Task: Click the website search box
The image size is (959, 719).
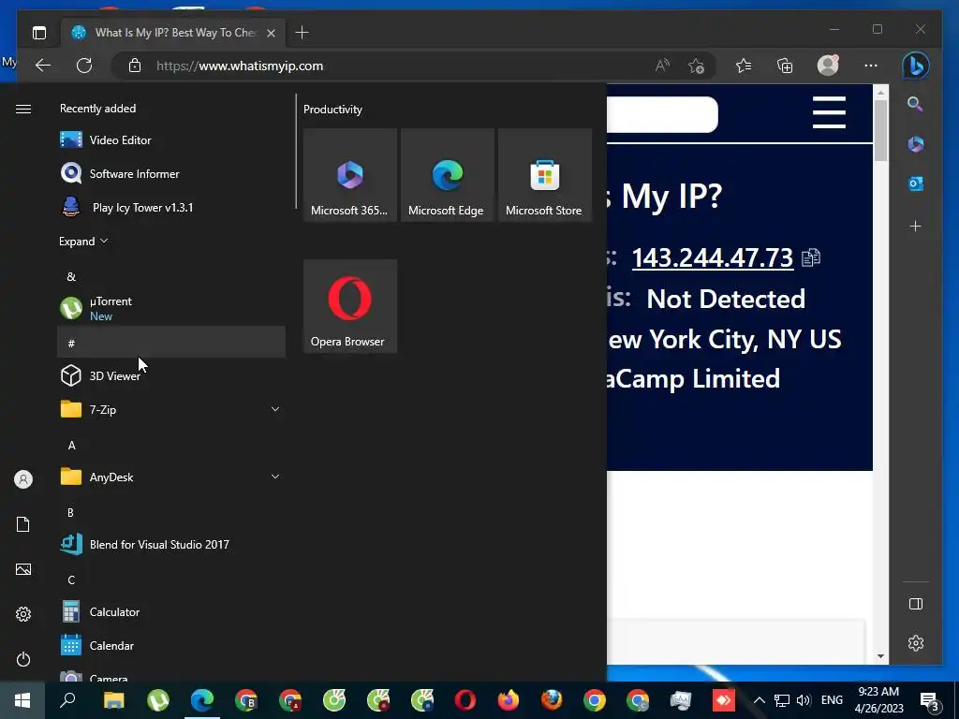Action: pos(662,114)
